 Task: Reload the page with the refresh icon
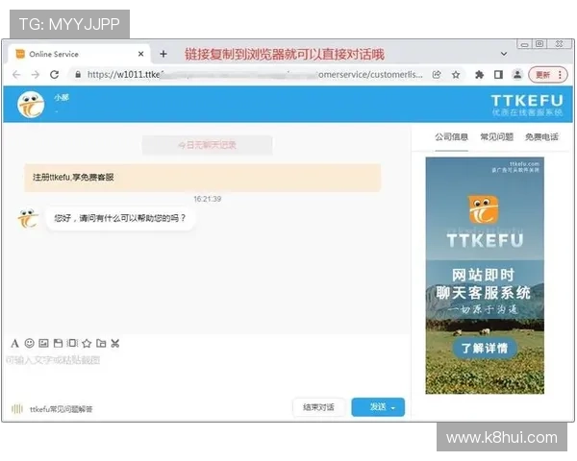pos(55,75)
